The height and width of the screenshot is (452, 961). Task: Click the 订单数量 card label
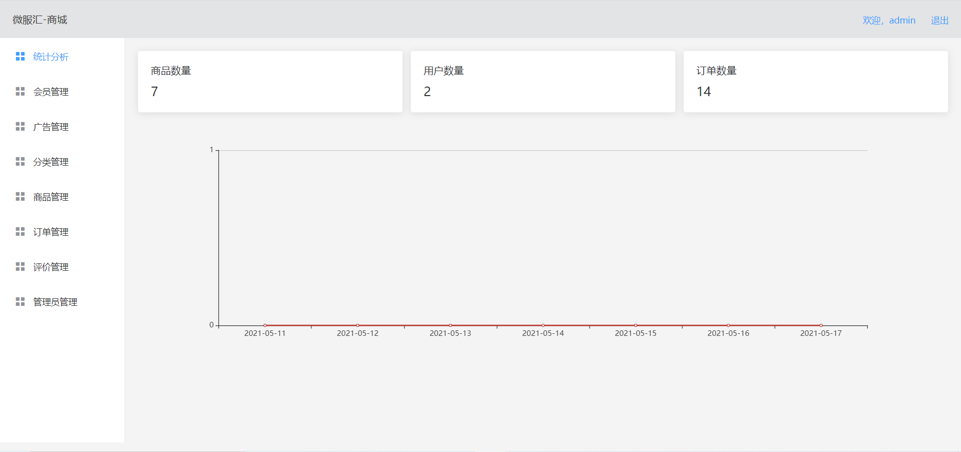tap(717, 71)
